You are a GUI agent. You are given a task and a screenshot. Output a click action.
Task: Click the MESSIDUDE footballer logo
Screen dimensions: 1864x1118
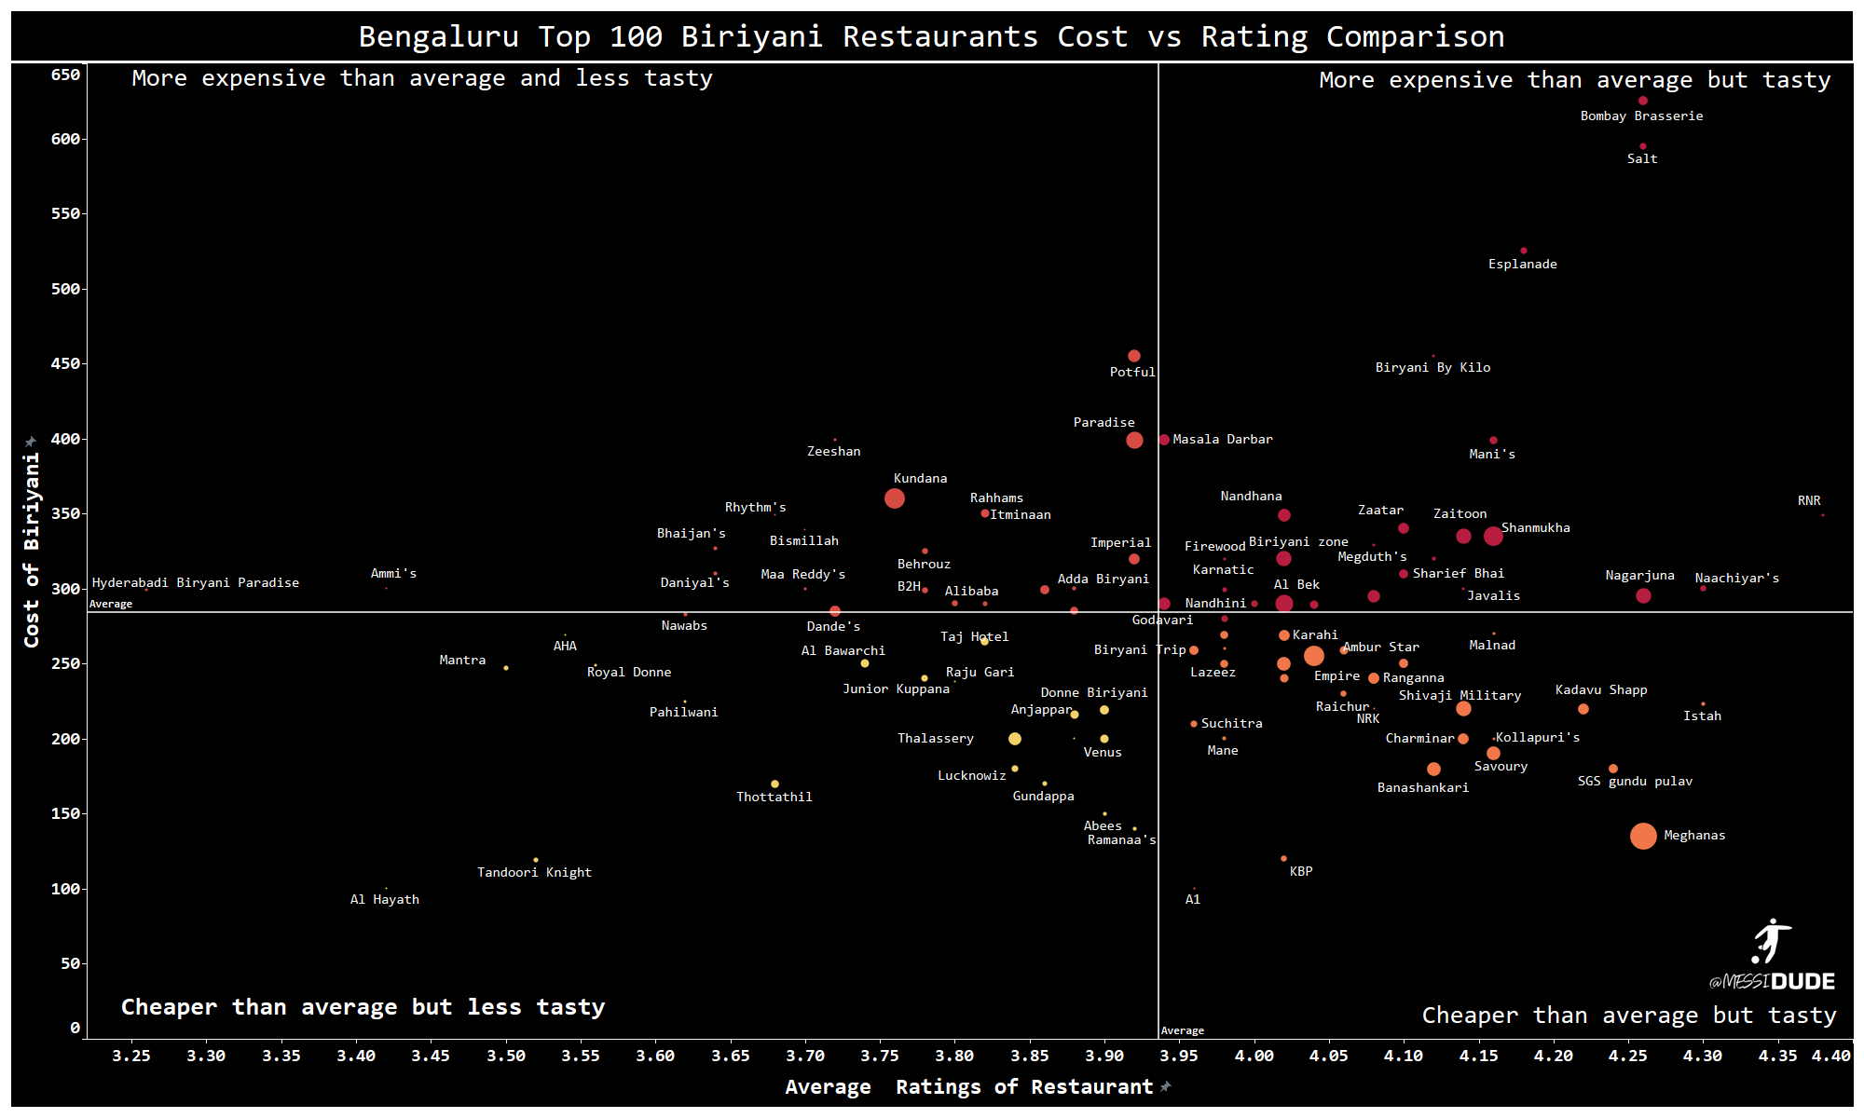point(1769,942)
